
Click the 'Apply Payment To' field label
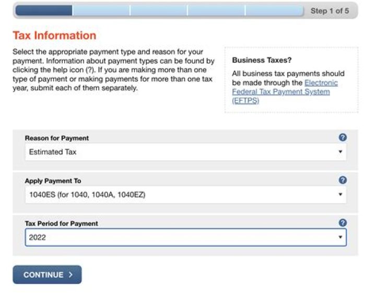click(x=53, y=181)
